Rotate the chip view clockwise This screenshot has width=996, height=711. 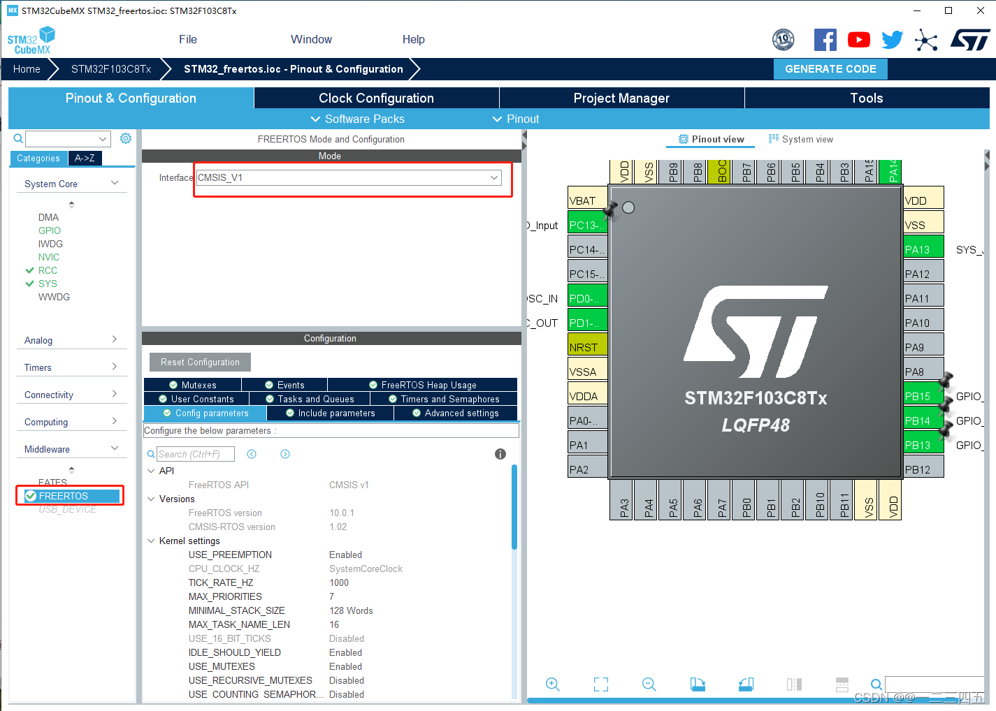pos(698,684)
